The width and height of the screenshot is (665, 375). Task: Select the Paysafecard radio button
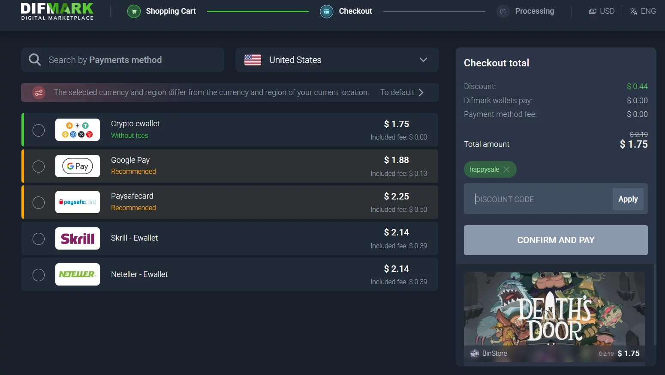39,202
